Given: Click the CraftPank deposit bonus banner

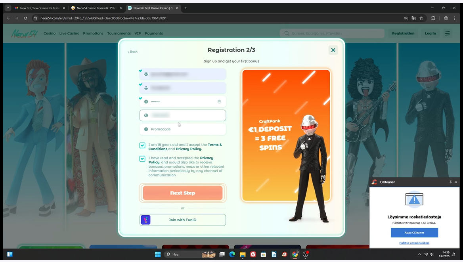Looking at the screenshot, I should (x=286, y=135).
